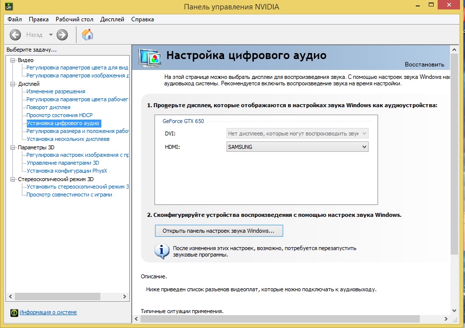This screenshot has height=328, width=465.
Task: Click task tree scroll right arrow
Action: point(125,296)
